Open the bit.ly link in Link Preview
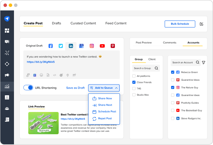 click(73, 119)
